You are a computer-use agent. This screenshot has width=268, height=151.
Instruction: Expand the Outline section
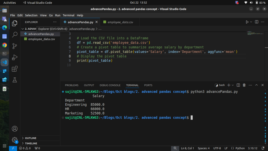tap(31, 138)
